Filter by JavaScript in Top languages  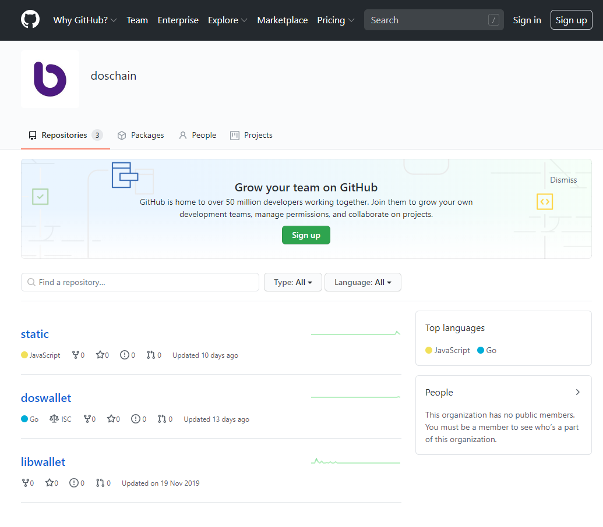point(447,350)
